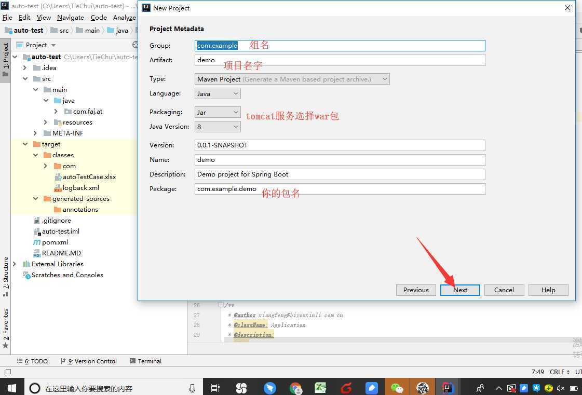Click the Name input field
Viewport: 582px width, 395px height.
click(340, 160)
